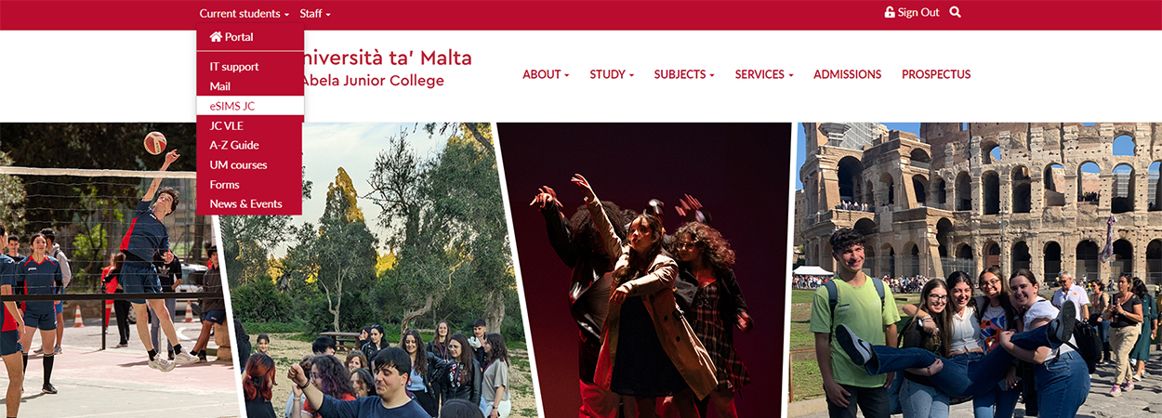Open the Subjects navigation dropdown

coord(684,74)
